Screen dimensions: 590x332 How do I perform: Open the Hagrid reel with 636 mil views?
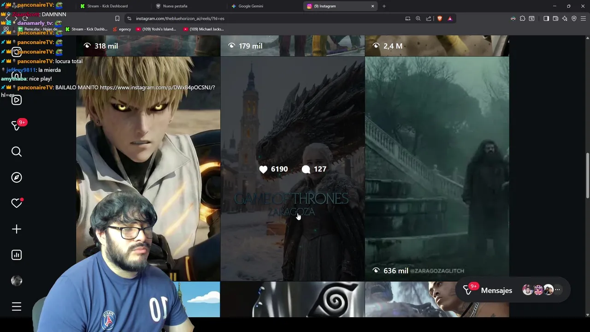(437, 168)
